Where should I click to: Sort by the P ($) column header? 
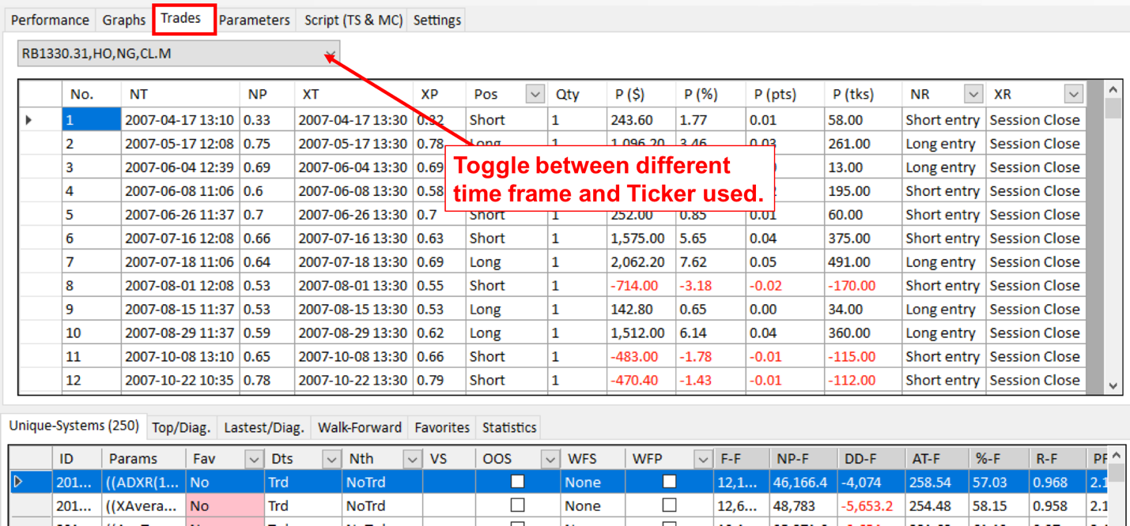[629, 94]
